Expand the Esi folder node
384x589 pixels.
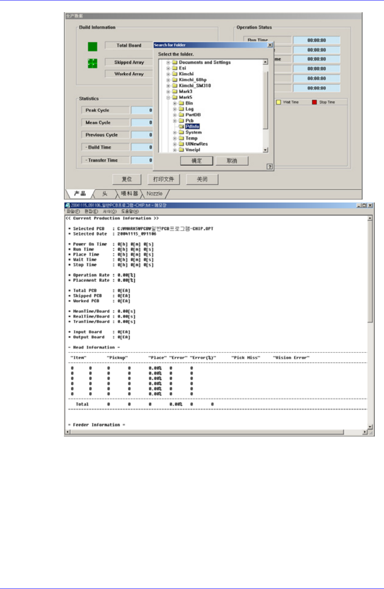pos(168,68)
